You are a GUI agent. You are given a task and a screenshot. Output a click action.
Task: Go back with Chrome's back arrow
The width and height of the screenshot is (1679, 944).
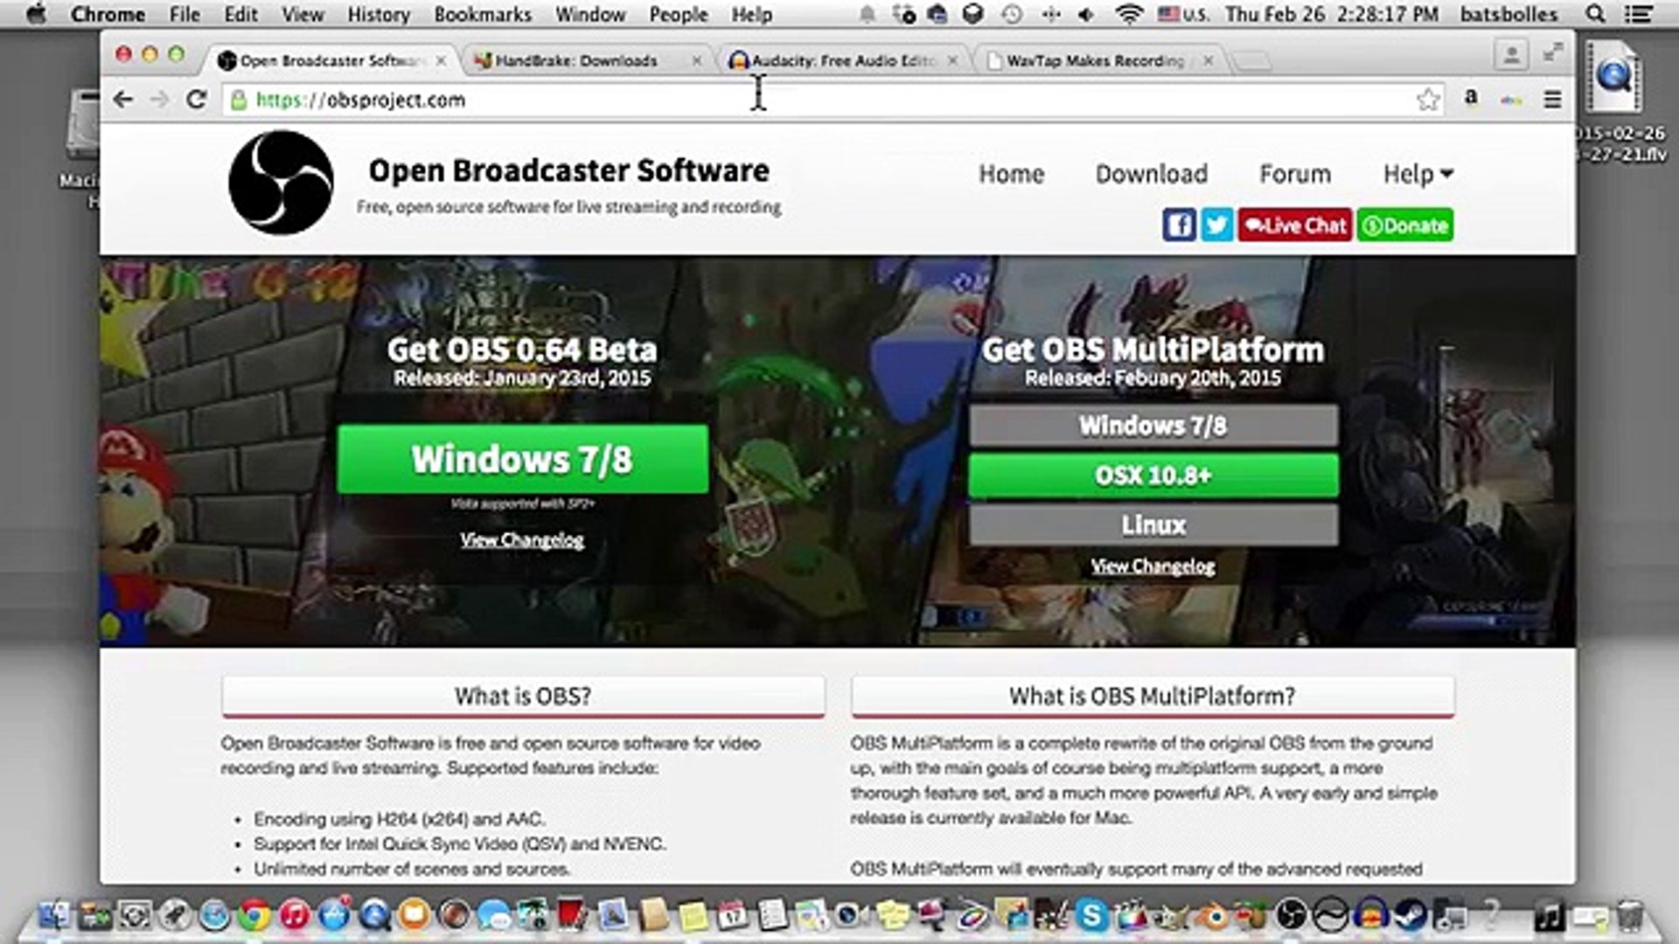[123, 100]
